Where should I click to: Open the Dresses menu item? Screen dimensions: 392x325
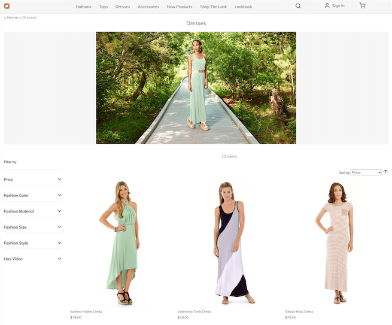pos(123,7)
